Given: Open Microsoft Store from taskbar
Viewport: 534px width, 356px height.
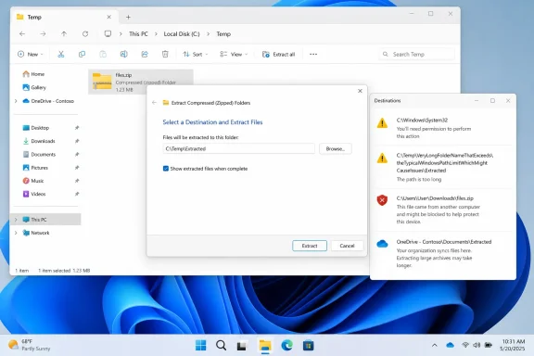Looking at the screenshot, I should pyautogui.click(x=308, y=346).
